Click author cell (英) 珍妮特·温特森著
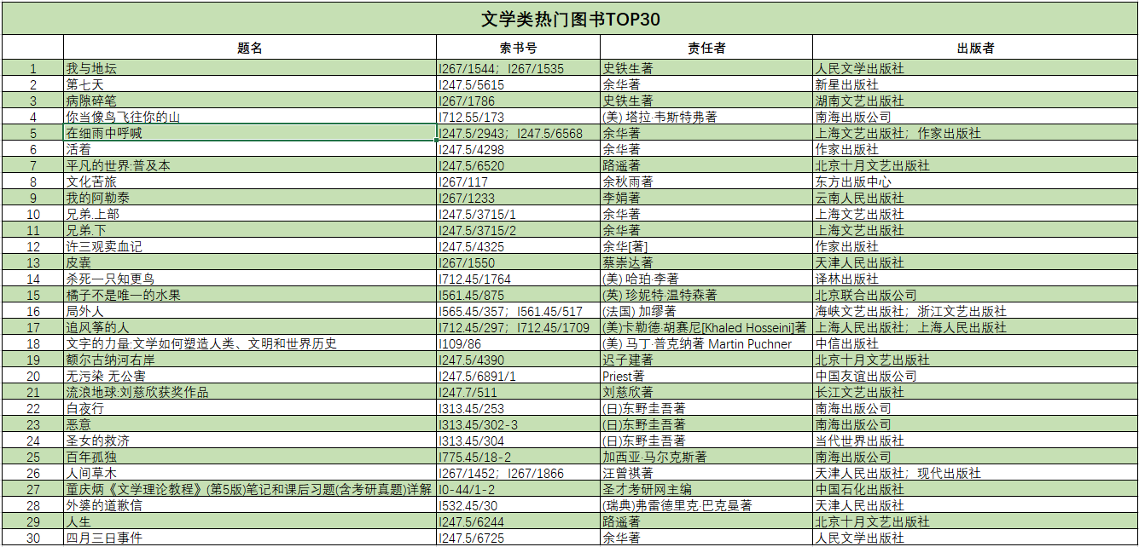 click(x=706, y=296)
